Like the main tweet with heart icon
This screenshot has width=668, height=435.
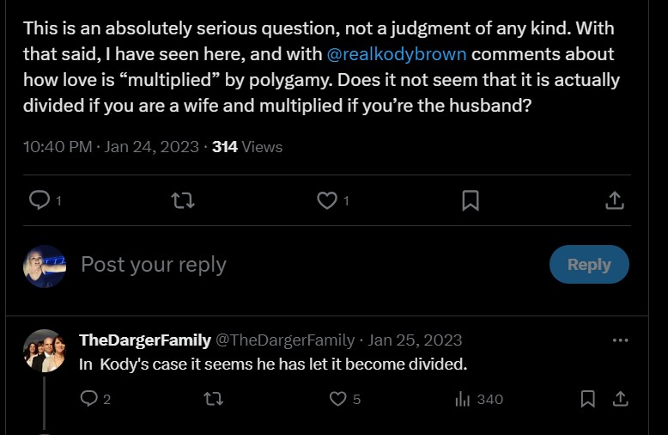[x=327, y=200]
